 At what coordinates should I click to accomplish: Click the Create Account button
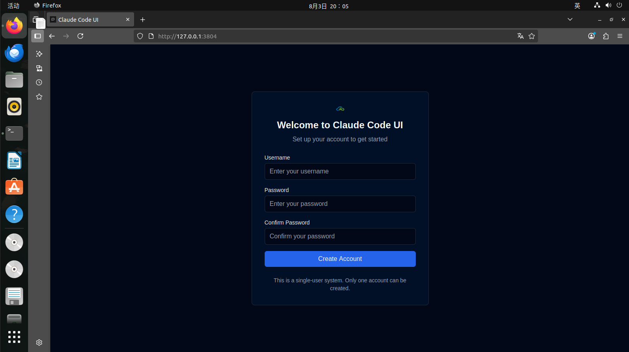pos(340,259)
